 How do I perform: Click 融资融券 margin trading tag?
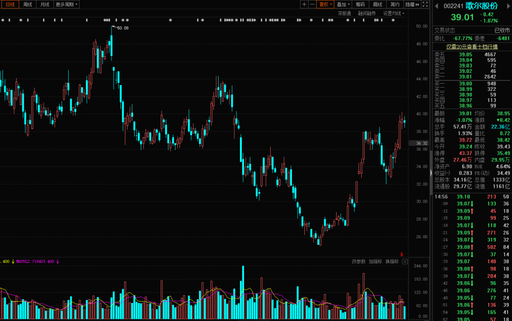pyautogui.click(x=366, y=13)
